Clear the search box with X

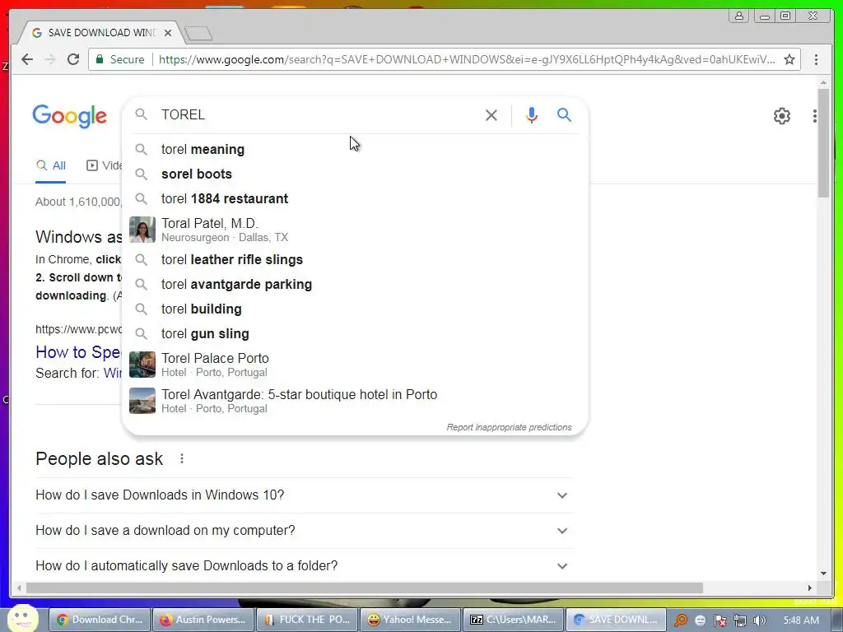click(x=491, y=115)
